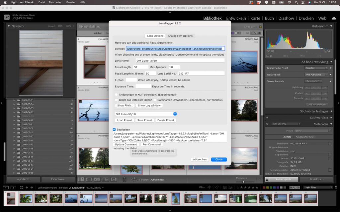Go forward with filmstrip right arrow
Screen dimensions: 340x212
32,187
